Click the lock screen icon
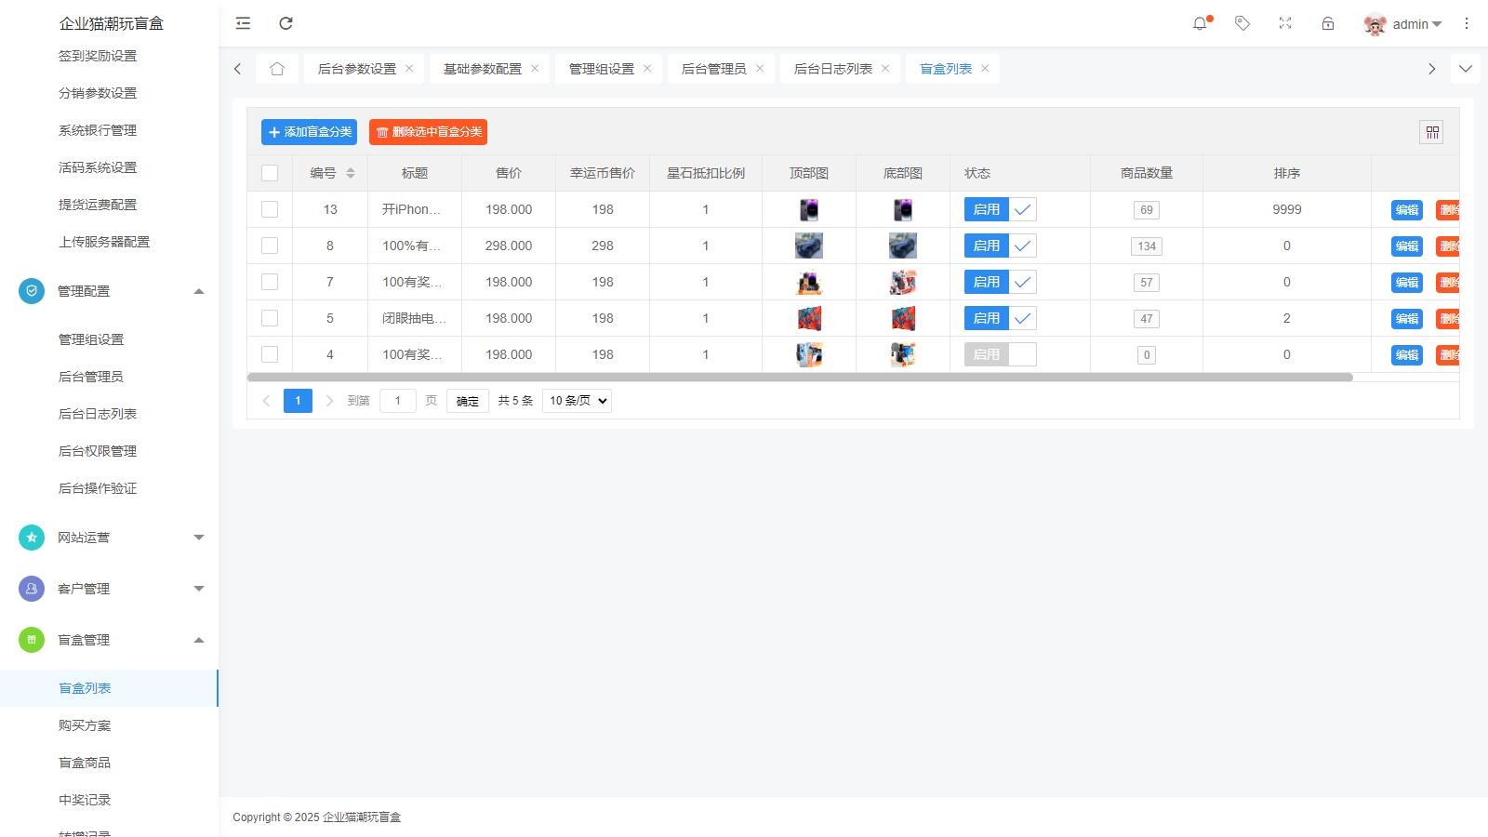 pos(1328,23)
